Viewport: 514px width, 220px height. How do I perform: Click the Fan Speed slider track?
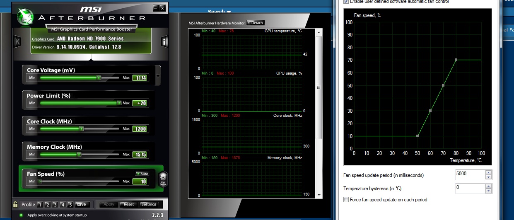coord(79,181)
